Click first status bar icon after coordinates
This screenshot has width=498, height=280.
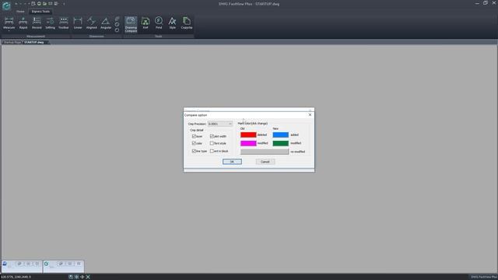71,277
